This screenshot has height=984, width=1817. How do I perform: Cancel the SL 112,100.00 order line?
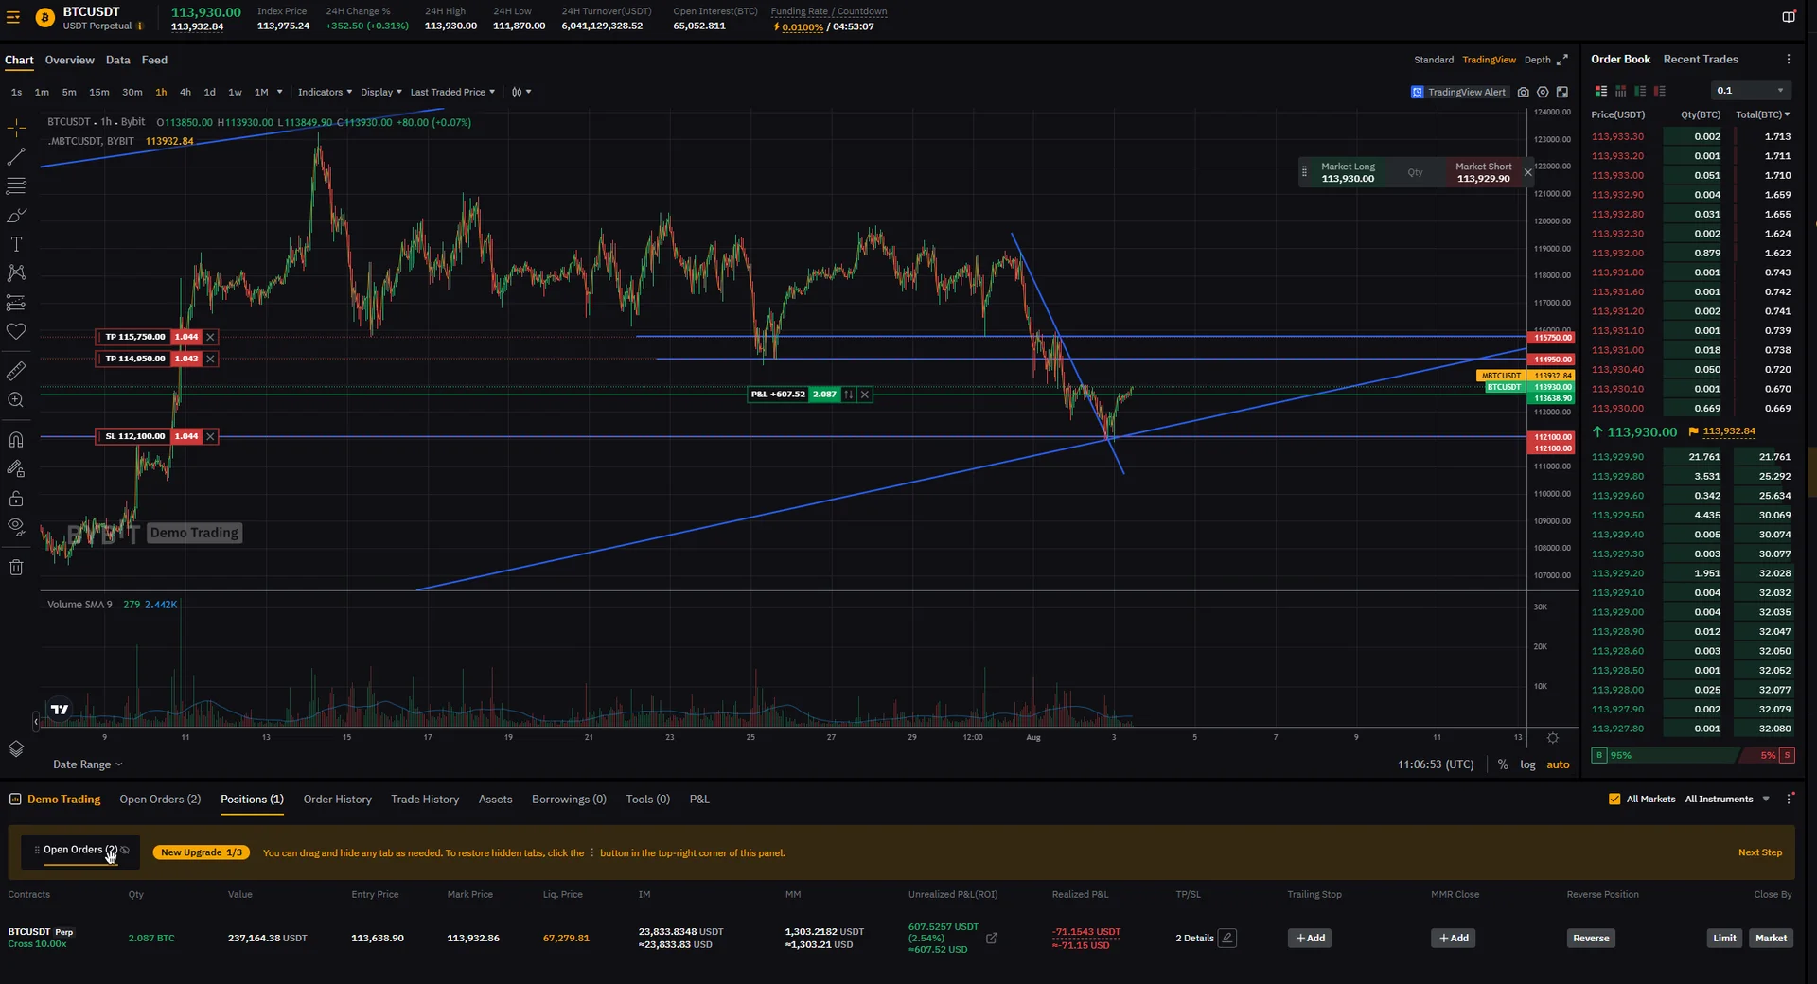pyautogui.click(x=210, y=436)
